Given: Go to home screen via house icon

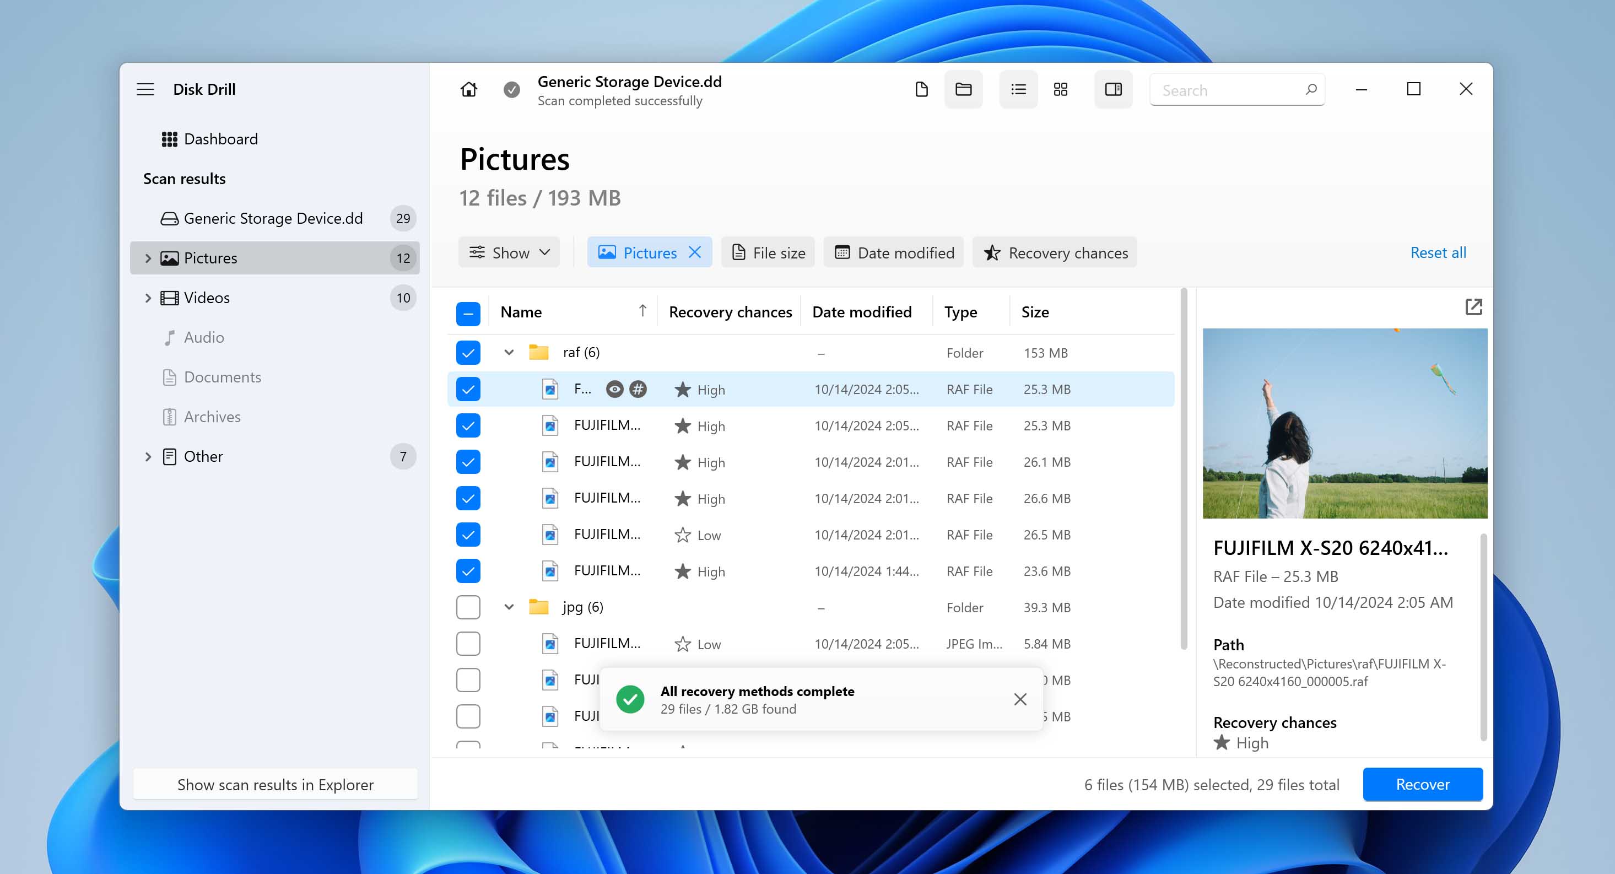Looking at the screenshot, I should tap(468, 89).
